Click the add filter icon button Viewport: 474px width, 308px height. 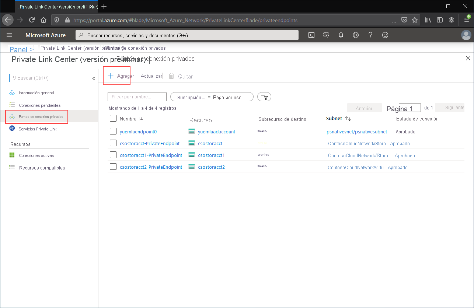264,97
